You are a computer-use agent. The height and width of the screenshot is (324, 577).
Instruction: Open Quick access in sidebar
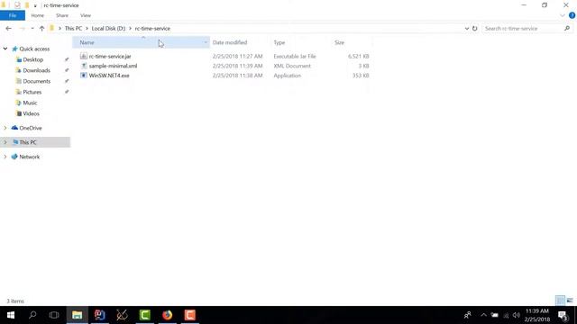34,49
